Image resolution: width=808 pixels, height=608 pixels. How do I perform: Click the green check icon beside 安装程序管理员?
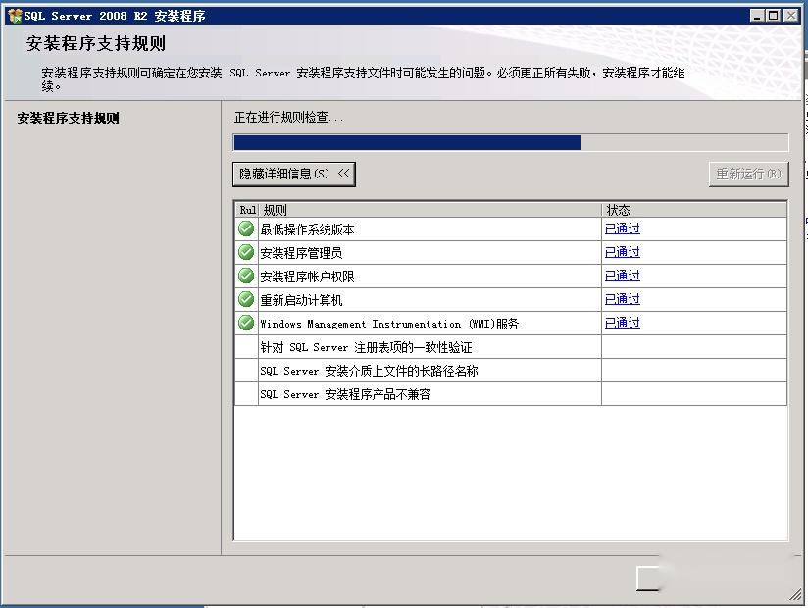(246, 252)
